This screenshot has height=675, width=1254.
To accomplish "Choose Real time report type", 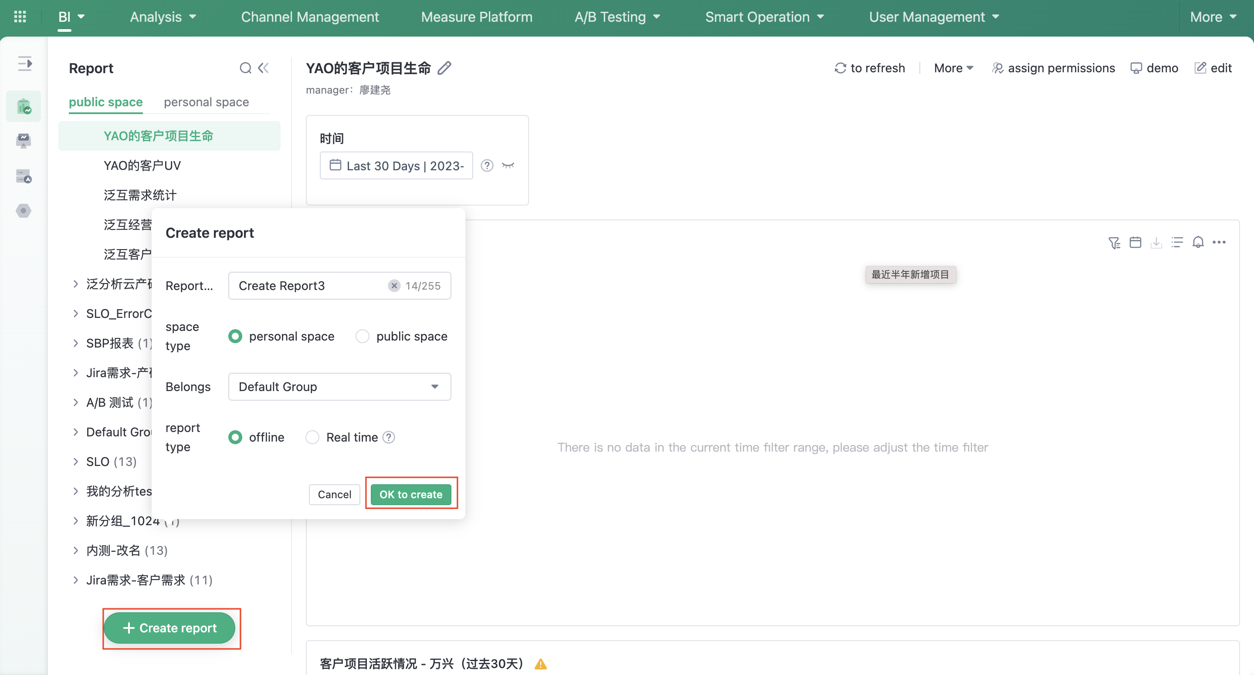I will pyautogui.click(x=312, y=437).
